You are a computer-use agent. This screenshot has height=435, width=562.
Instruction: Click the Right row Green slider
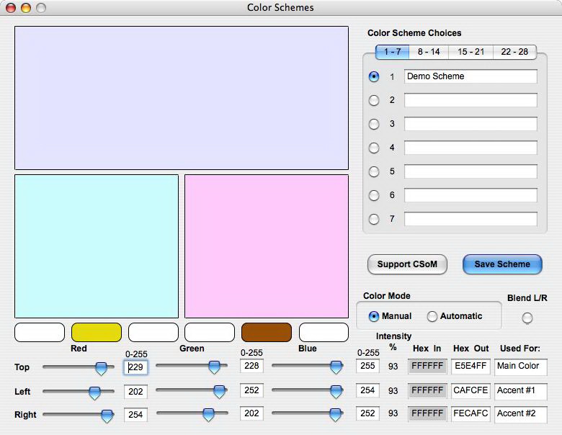point(192,413)
